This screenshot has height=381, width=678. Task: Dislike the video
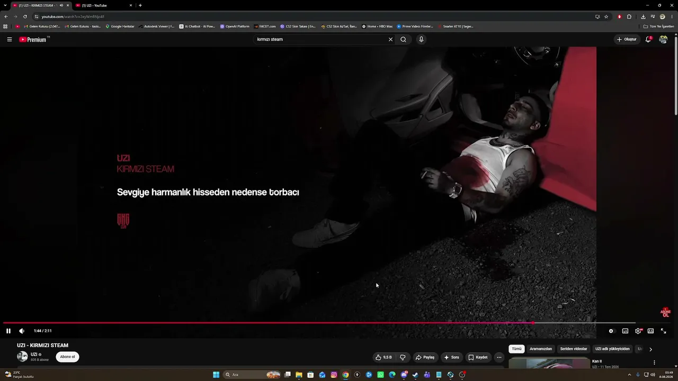[403, 357]
